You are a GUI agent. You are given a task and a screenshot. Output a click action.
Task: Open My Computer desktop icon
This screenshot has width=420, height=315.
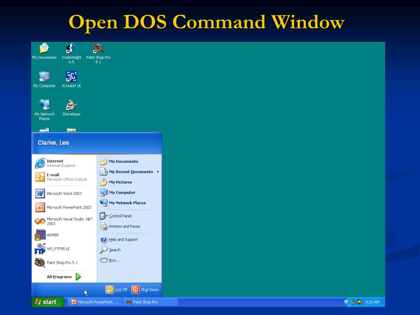click(44, 80)
